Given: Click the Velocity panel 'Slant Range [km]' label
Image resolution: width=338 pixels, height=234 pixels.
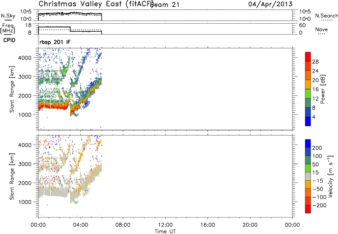Looking at the screenshot, I should tap(12, 176).
